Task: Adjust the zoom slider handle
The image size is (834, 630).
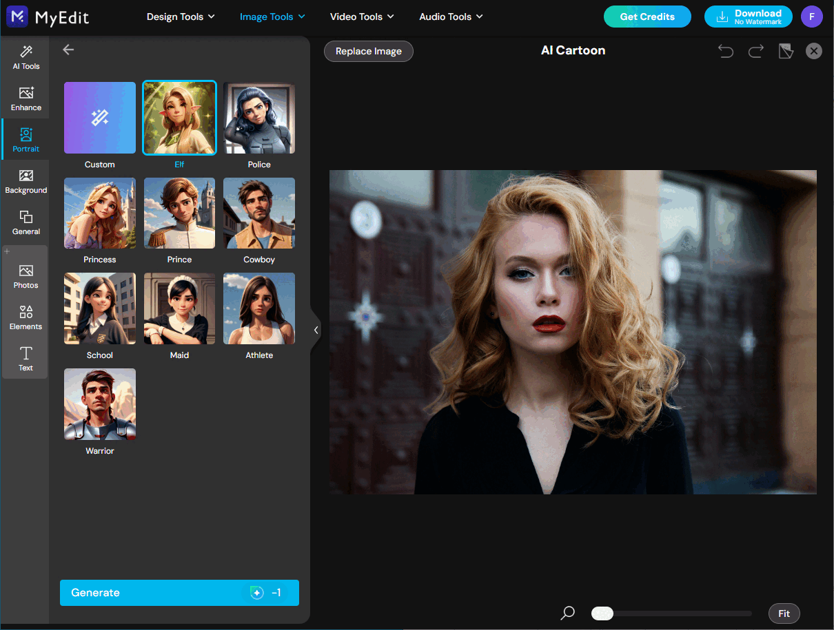Action: click(x=602, y=613)
